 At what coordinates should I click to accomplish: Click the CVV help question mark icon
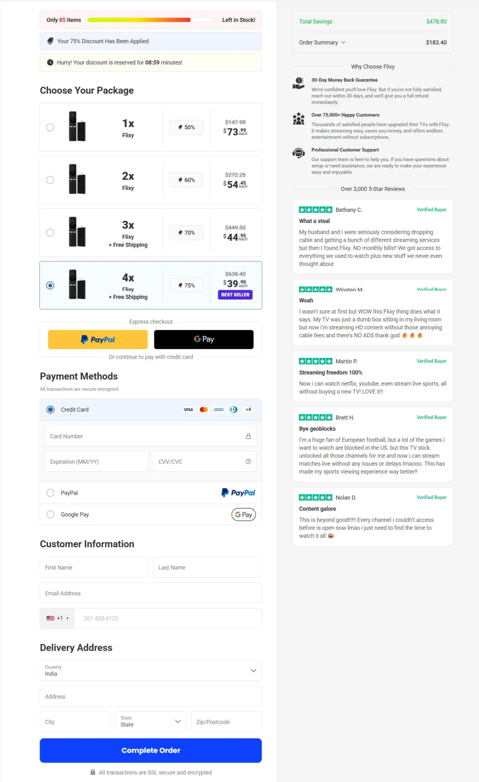click(248, 461)
